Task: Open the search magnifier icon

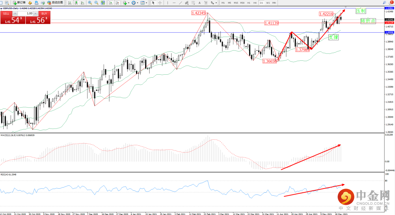Action: (384, 3)
